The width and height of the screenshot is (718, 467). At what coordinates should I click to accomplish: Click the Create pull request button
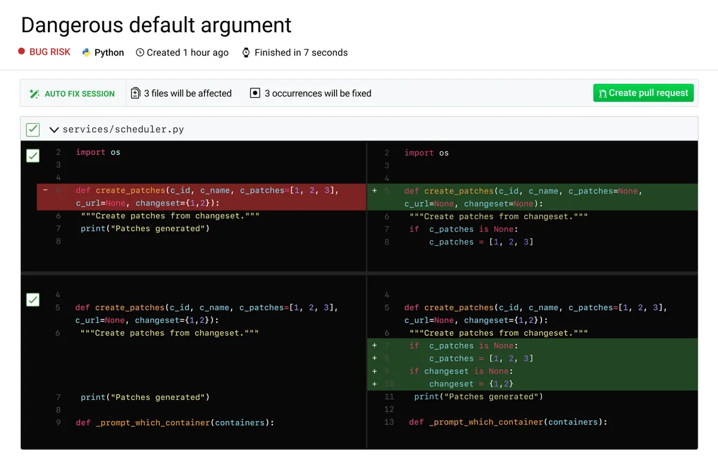click(644, 93)
